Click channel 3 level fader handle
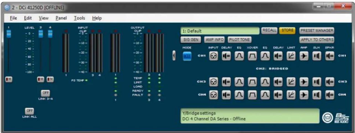This screenshot has width=355, height=133. [x=41, y=34]
